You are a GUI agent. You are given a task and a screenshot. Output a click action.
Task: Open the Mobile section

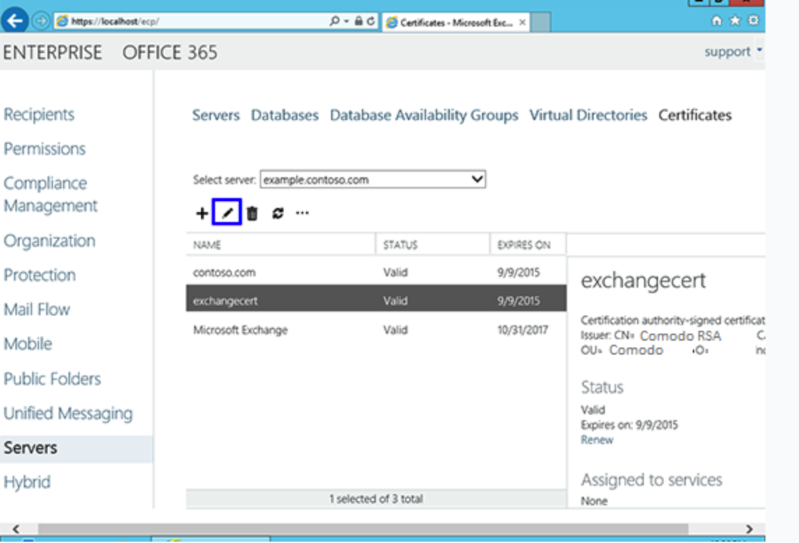27,344
